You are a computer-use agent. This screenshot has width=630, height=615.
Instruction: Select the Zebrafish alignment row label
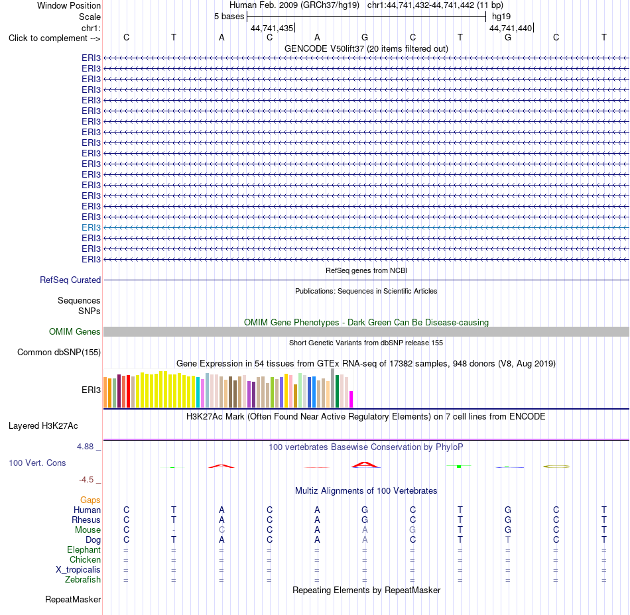coord(83,580)
